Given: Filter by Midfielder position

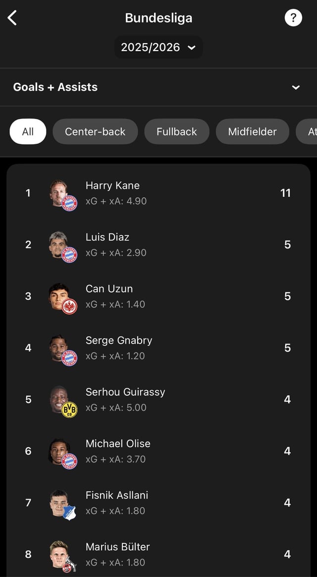Looking at the screenshot, I should pyautogui.click(x=252, y=132).
